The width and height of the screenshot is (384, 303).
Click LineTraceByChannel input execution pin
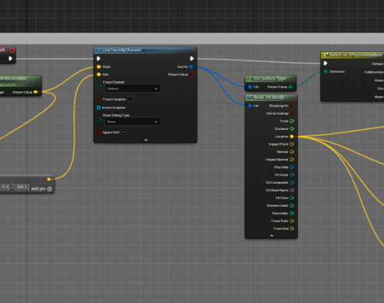point(98,59)
